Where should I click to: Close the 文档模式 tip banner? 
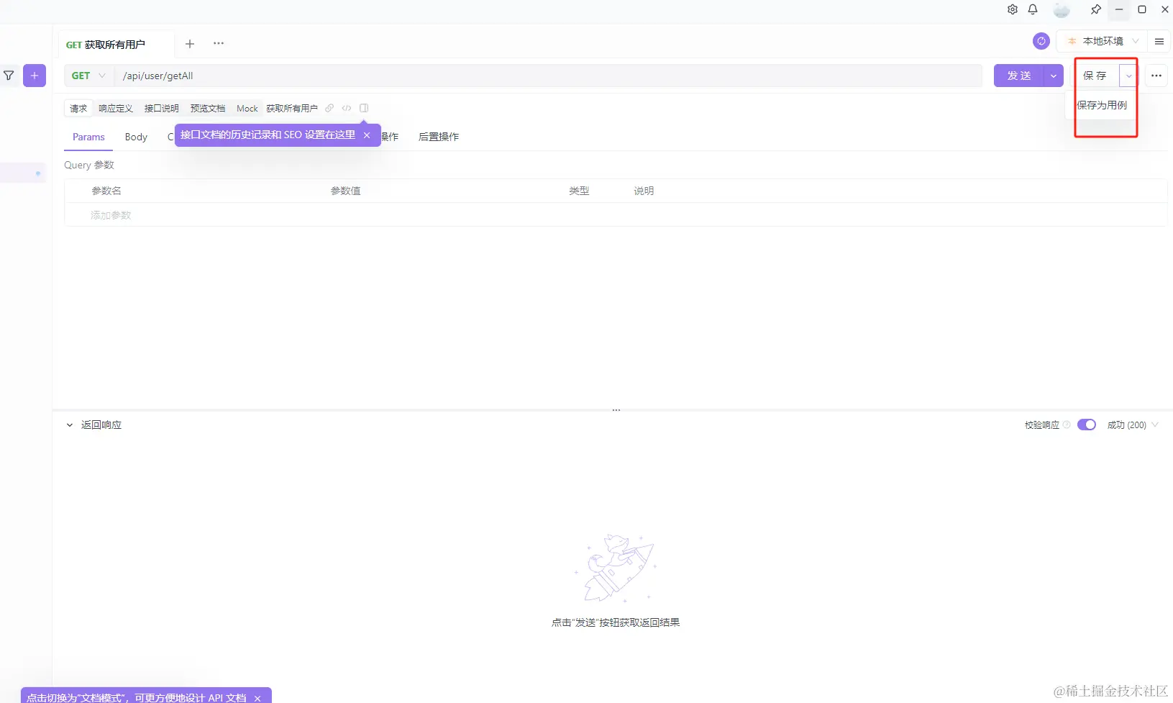coord(257,698)
